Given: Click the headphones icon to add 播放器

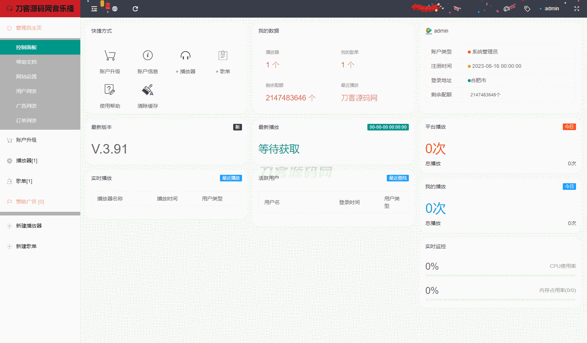Looking at the screenshot, I should coord(186,56).
